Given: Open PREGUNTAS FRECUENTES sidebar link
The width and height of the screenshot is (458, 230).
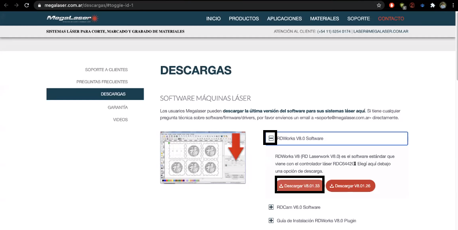Looking at the screenshot, I should (x=102, y=82).
